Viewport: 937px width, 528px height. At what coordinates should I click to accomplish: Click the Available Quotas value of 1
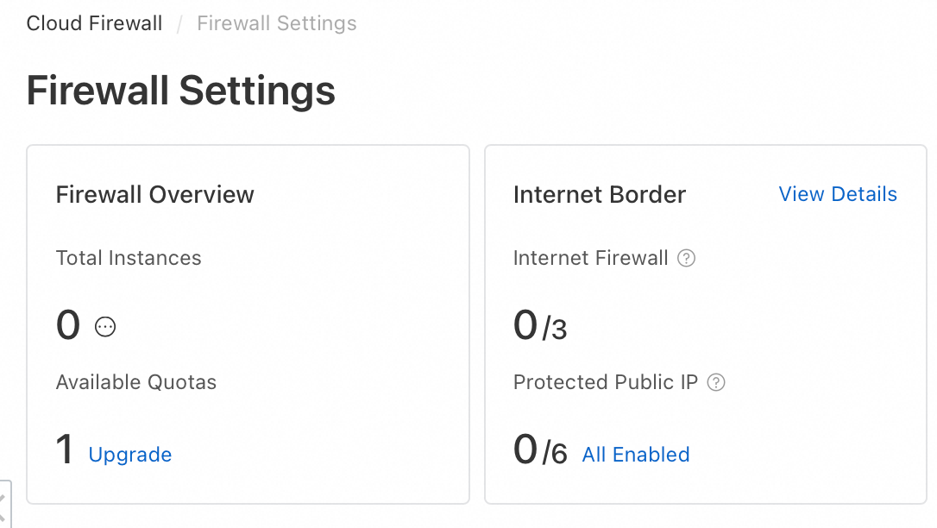(x=65, y=450)
